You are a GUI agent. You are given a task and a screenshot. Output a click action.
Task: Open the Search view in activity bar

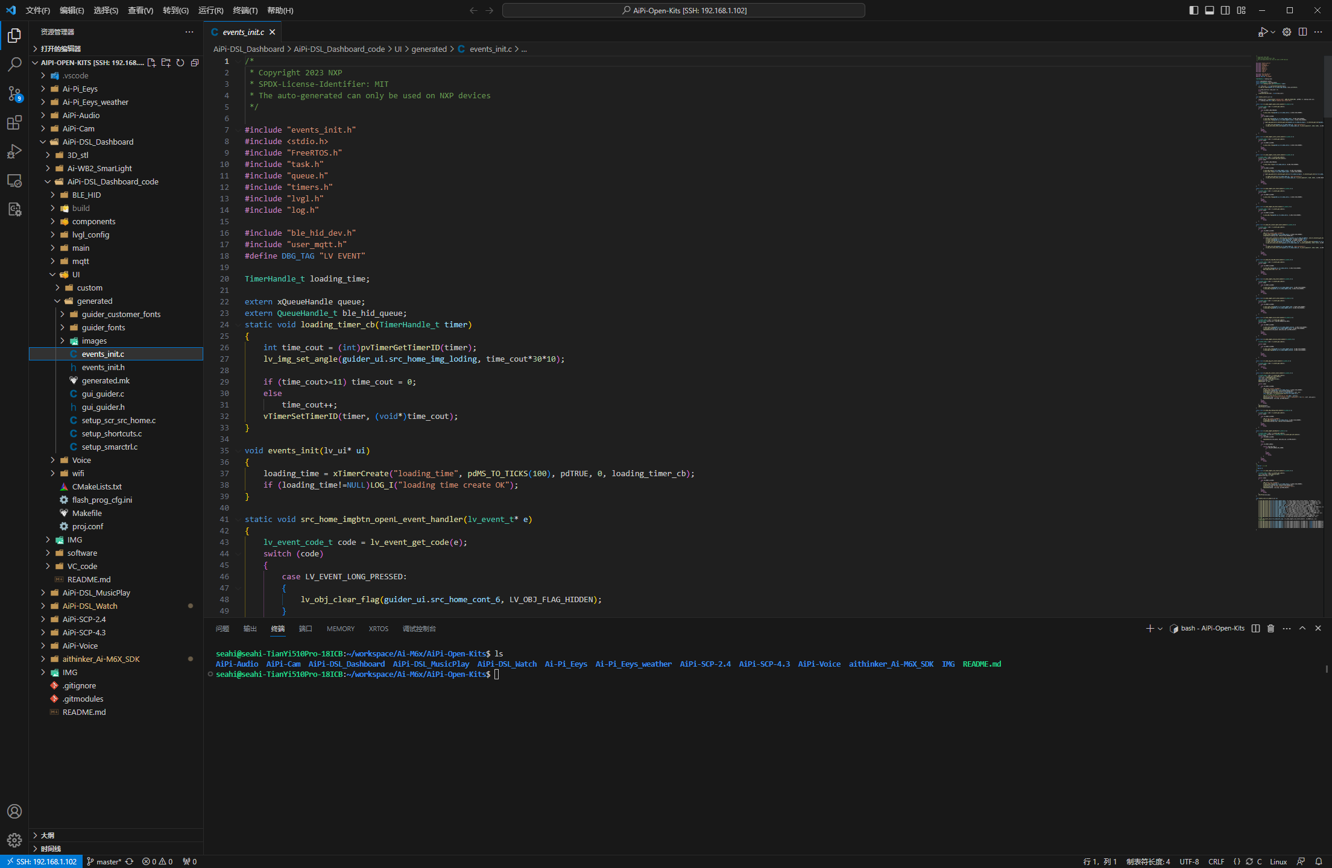(x=14, y=64)
